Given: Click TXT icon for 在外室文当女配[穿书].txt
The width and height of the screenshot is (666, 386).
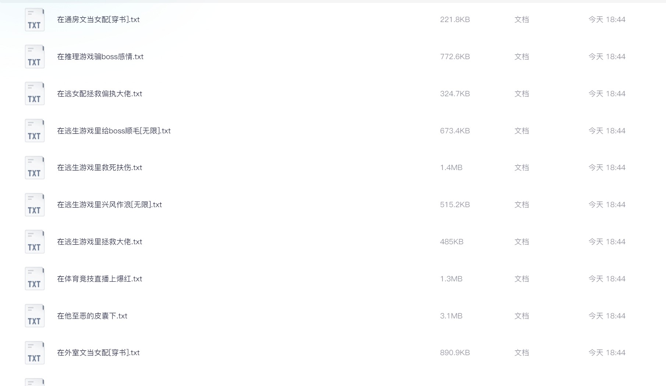Looking at the screenshot, I should pos(35,353).
